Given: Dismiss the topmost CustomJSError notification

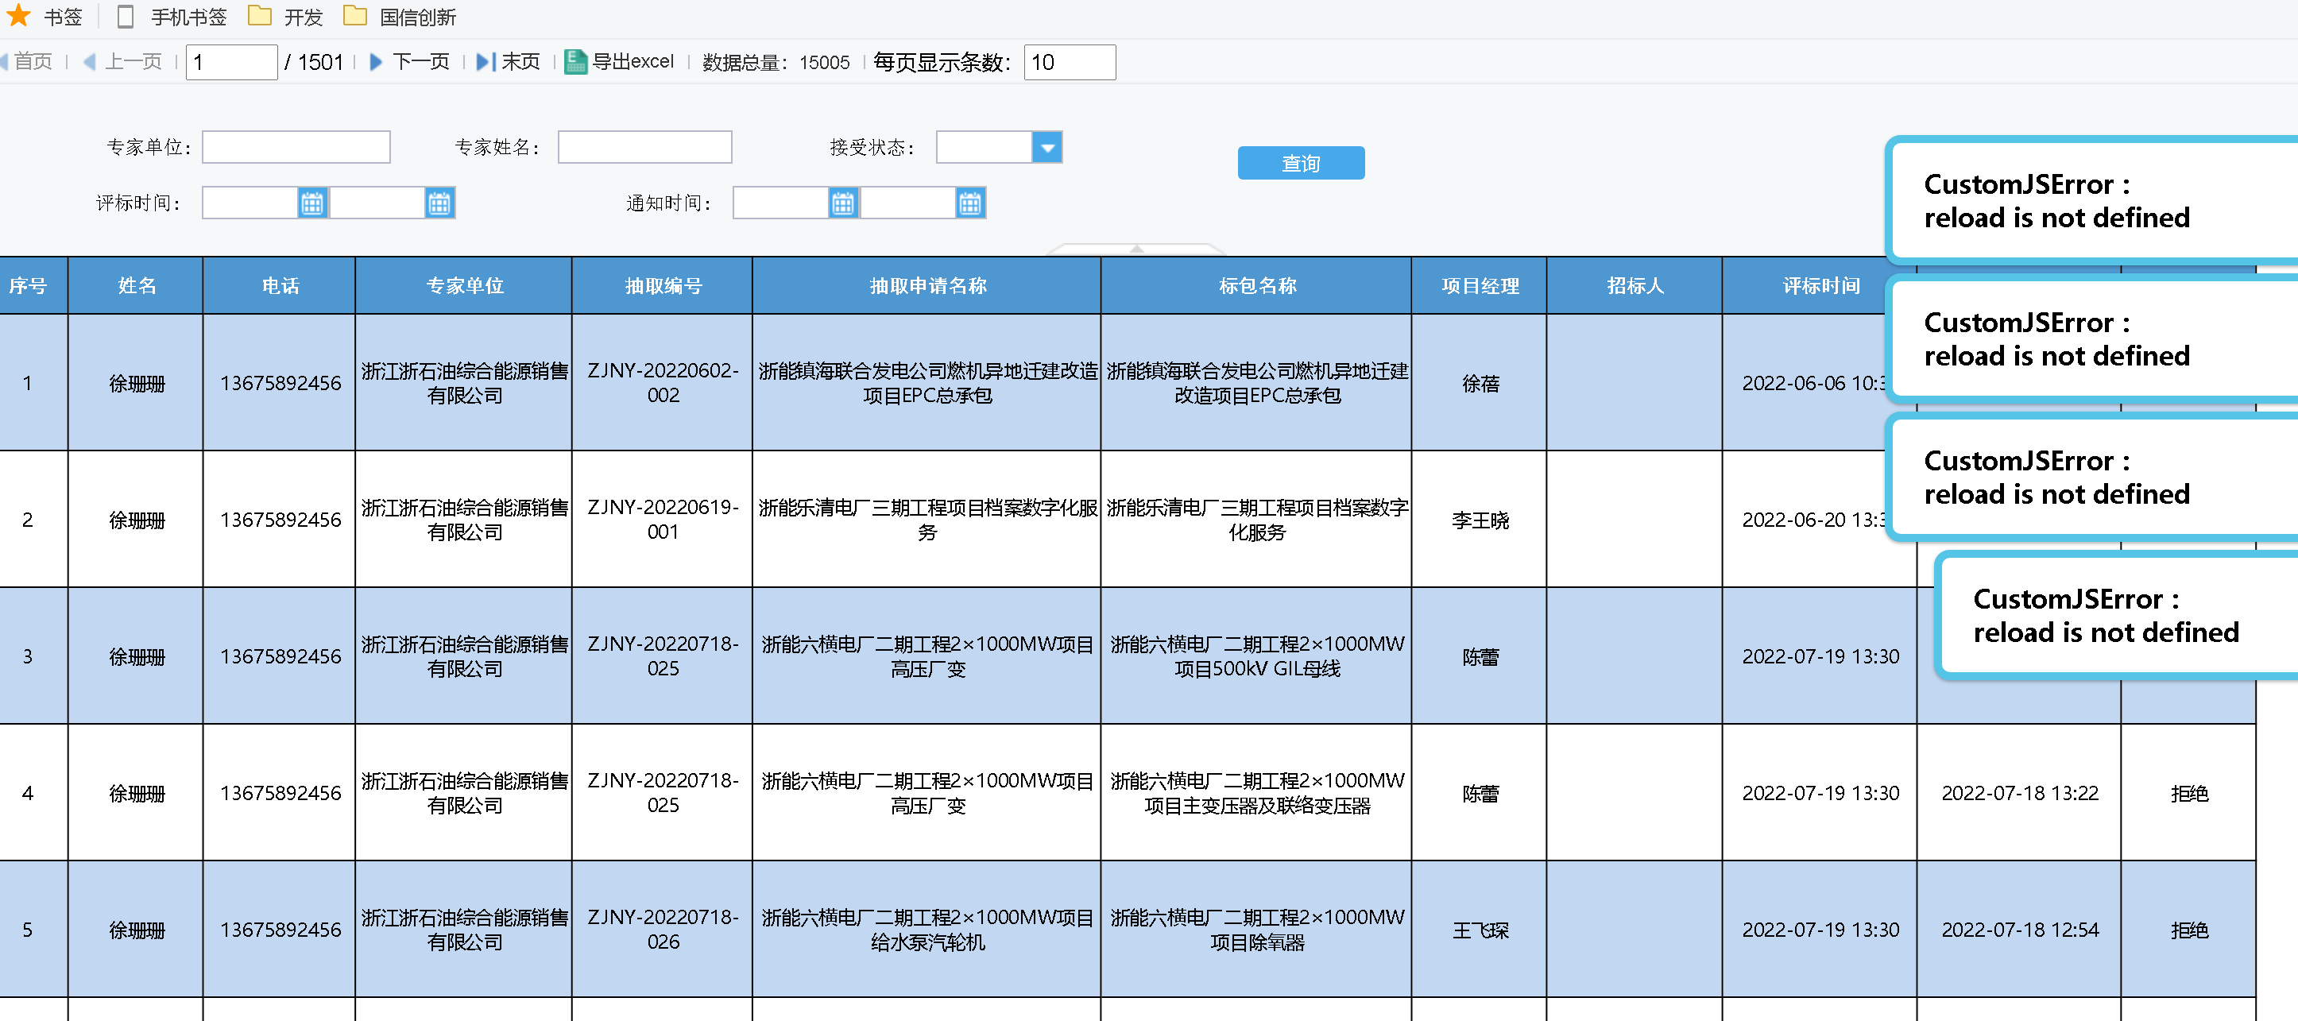Looking at the screenshot, I should [2092, 201].
